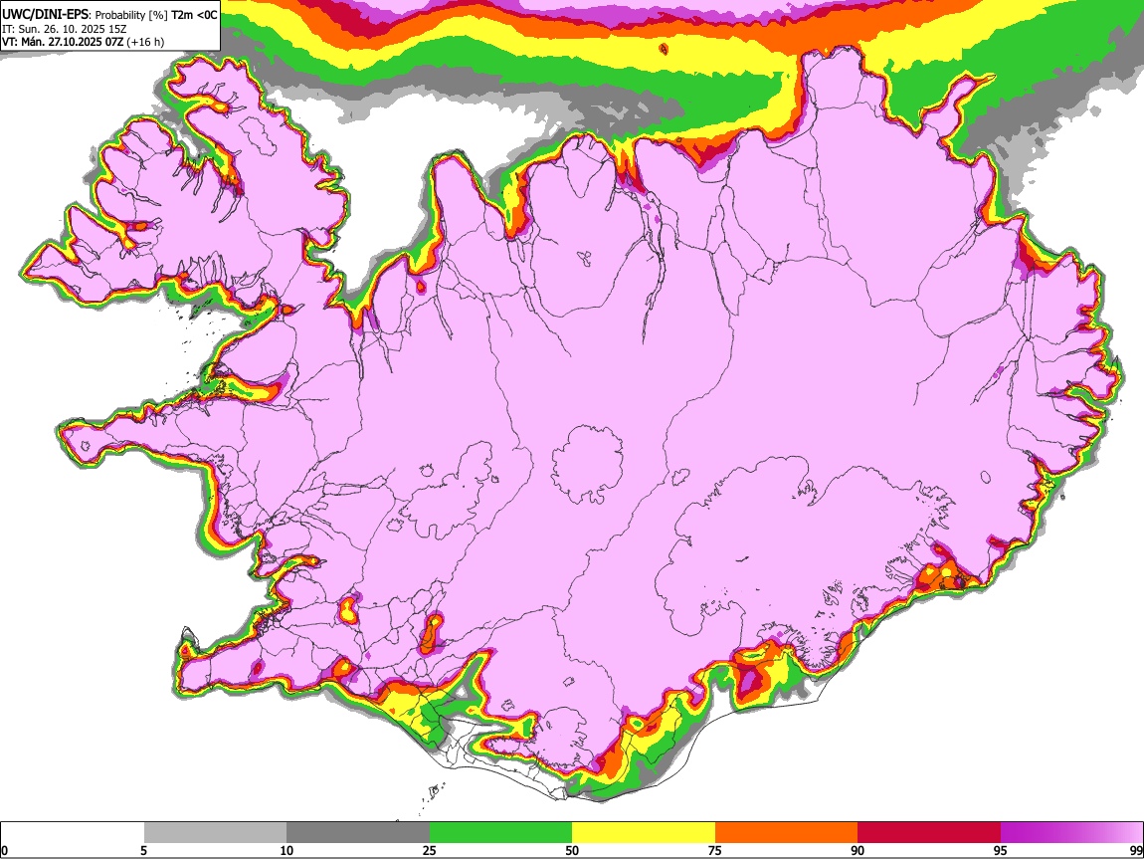Click the '0' legend tick label
The image size is (1144, 859).
tap(4, 851)
